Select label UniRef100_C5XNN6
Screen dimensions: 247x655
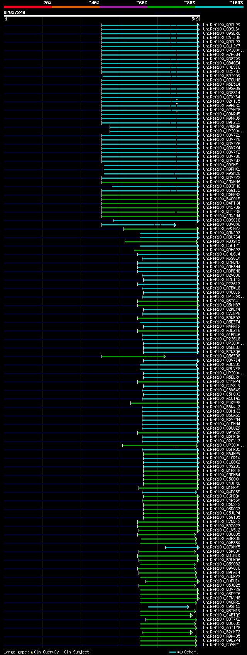click(222, 182)
